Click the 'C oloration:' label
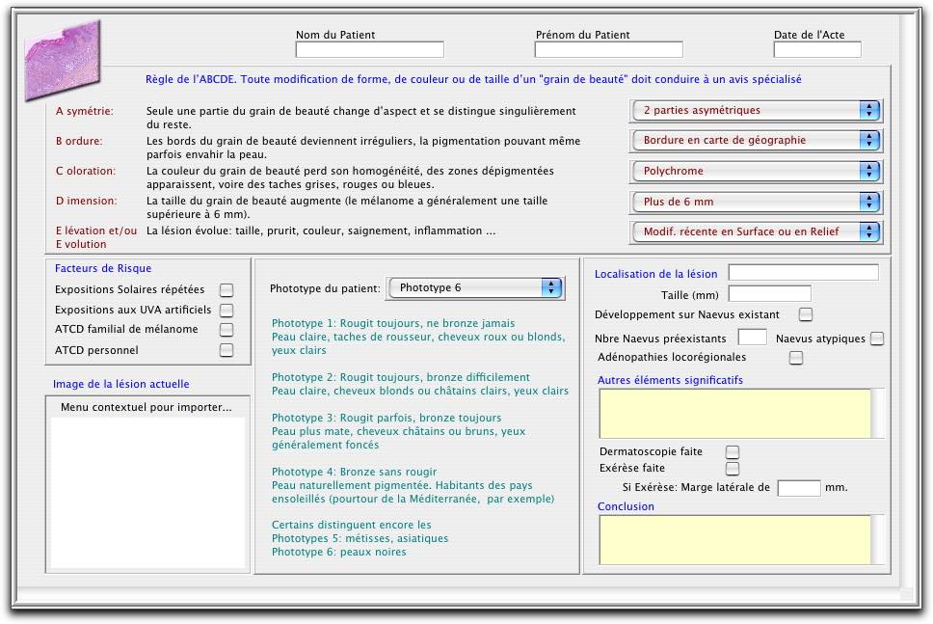 86,171
